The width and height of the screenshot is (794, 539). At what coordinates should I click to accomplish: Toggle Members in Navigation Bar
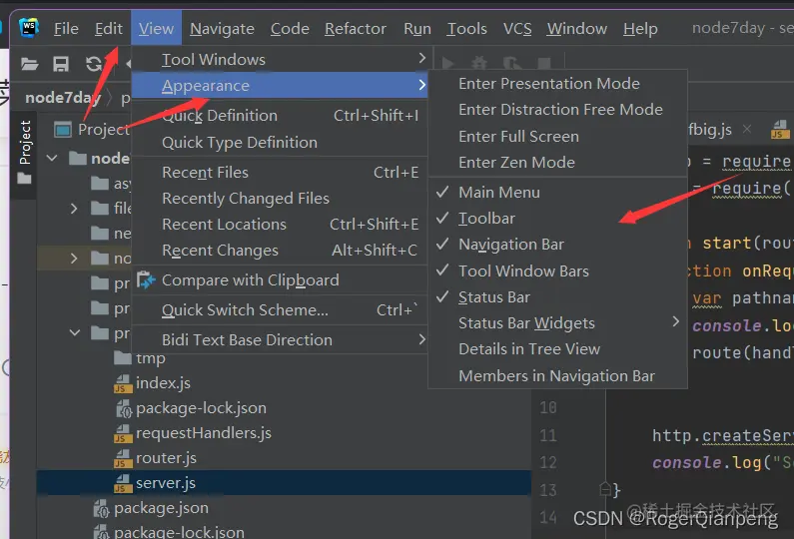(557, 375)
